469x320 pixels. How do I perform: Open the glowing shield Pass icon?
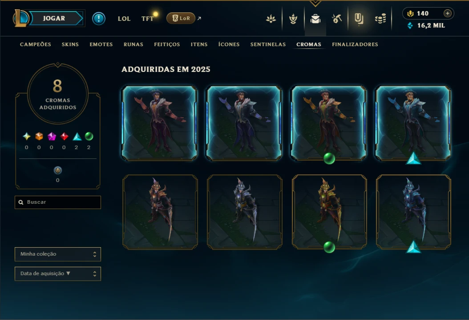pos(359,19)
